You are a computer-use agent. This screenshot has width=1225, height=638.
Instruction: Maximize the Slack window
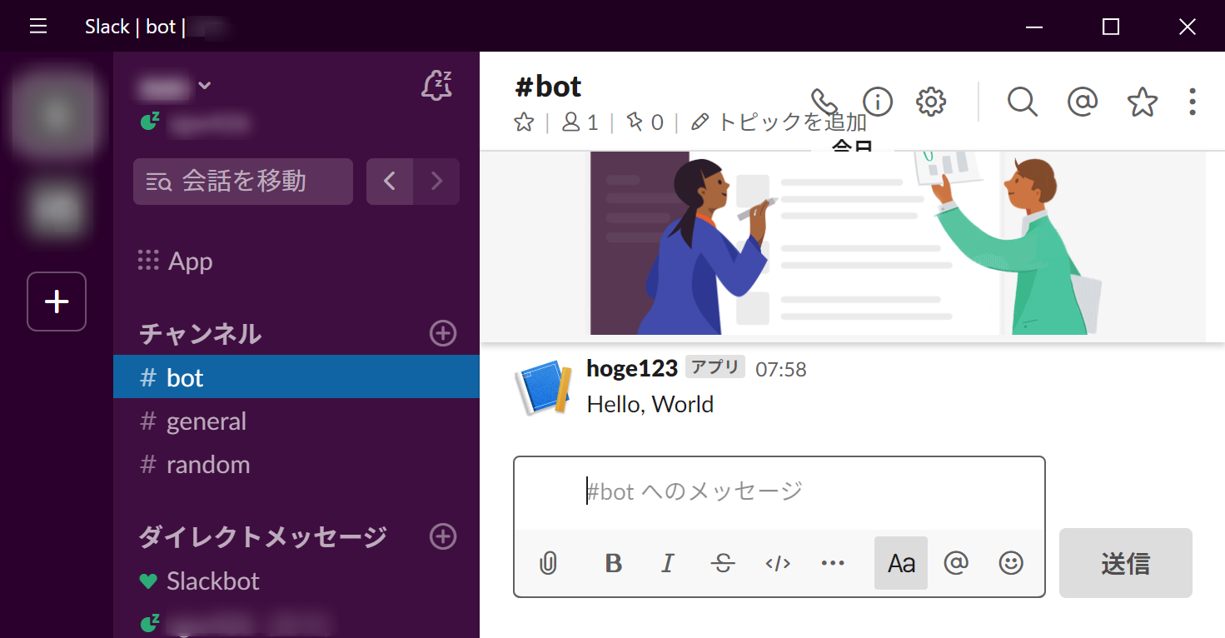pyautogui.click(x=1110, y=27)
